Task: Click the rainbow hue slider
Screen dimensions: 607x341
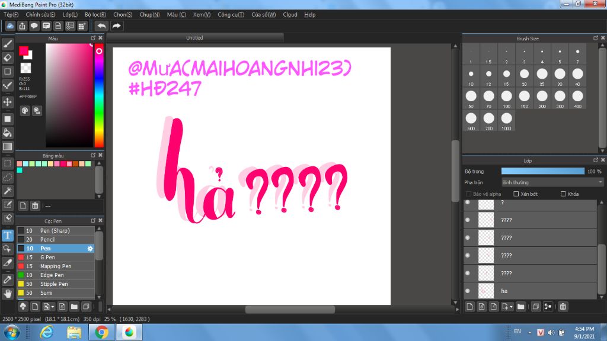Action: (x=99, y=95)
